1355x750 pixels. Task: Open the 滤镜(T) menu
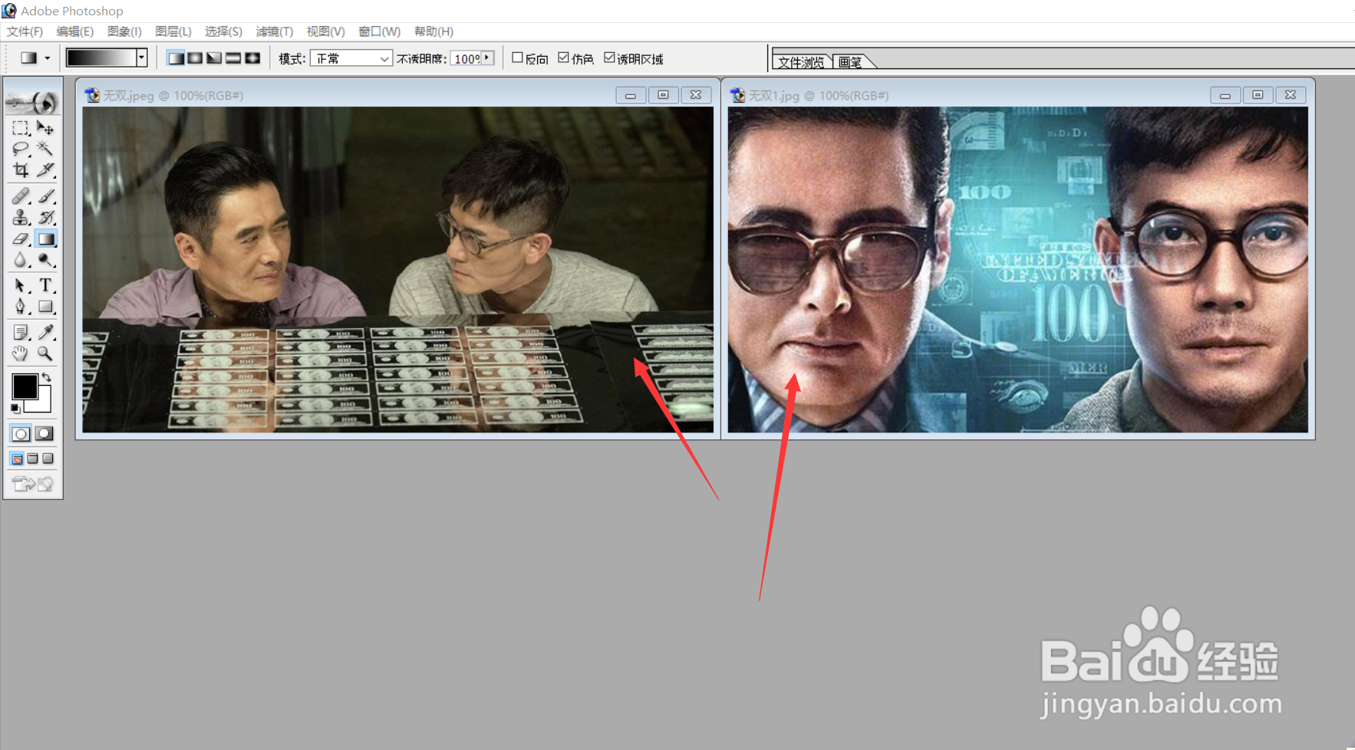click(x=275, y=31)
